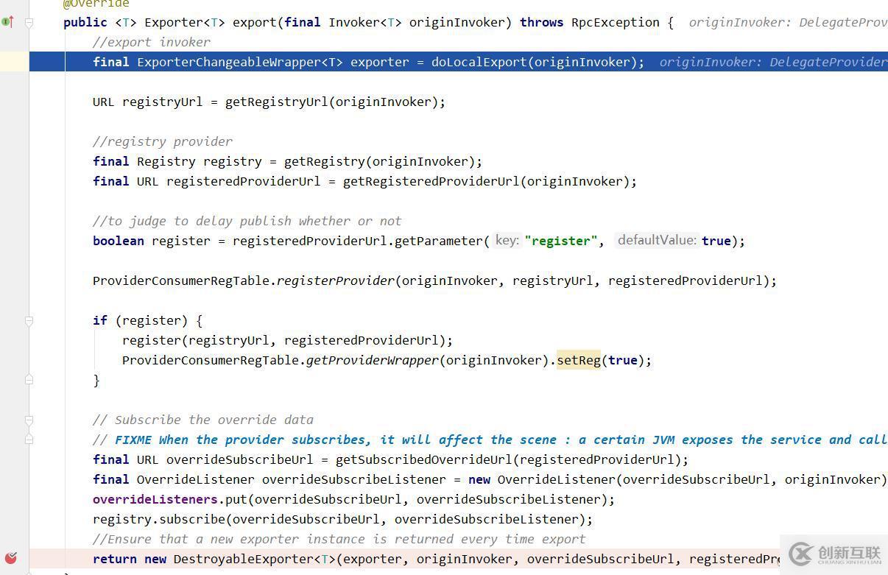The image size is (888, 575).
Task: Fold the 'Subscribe the override data' comment
Action: coord(29,420)
